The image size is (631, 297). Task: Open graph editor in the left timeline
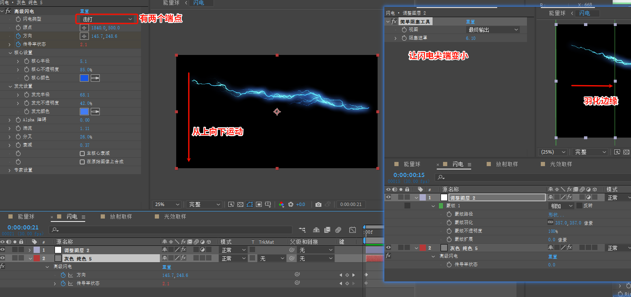pyautogui.click(x=352, y=230)
